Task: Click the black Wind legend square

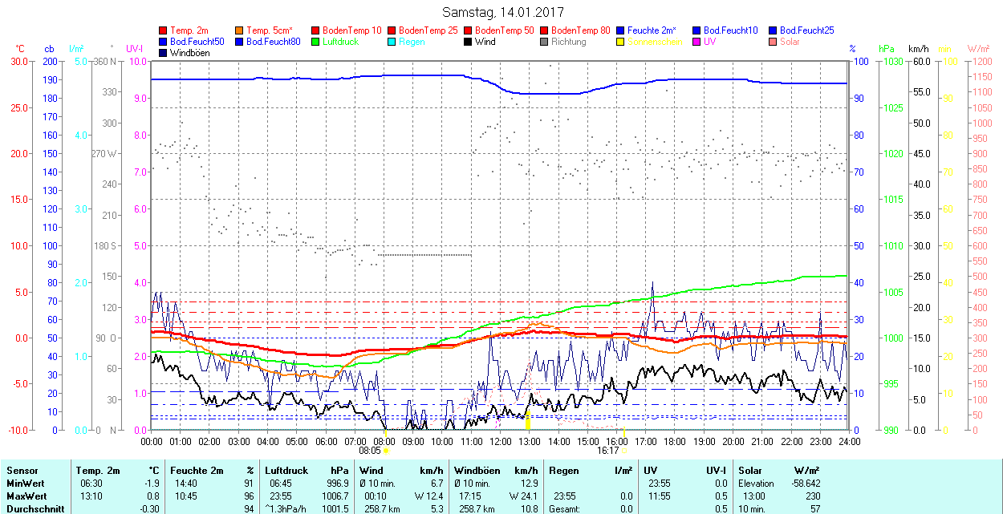Action: click(469, 42)
